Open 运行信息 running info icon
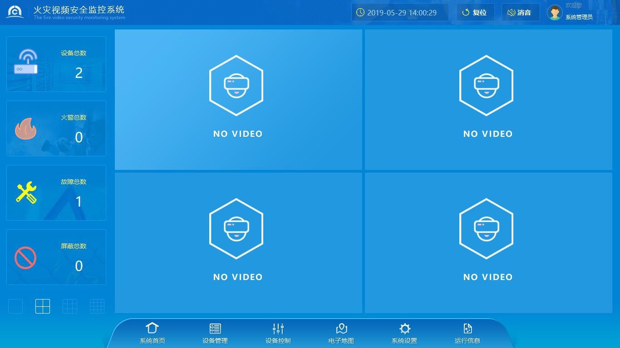 (x=467, y=329)
